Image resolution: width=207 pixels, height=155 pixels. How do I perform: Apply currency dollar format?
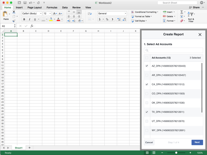click(x=99, y=19)
